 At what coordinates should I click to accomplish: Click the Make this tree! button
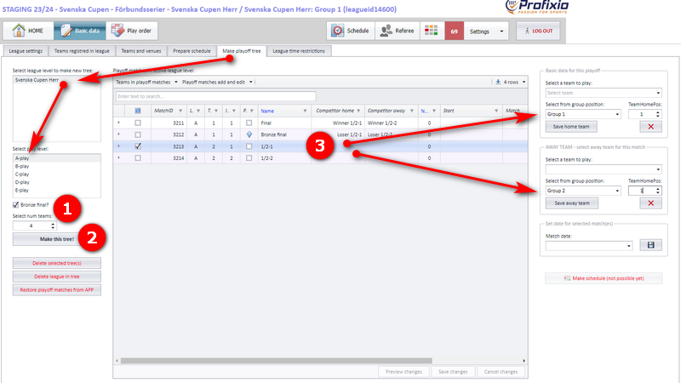click(x=57, y=239)
